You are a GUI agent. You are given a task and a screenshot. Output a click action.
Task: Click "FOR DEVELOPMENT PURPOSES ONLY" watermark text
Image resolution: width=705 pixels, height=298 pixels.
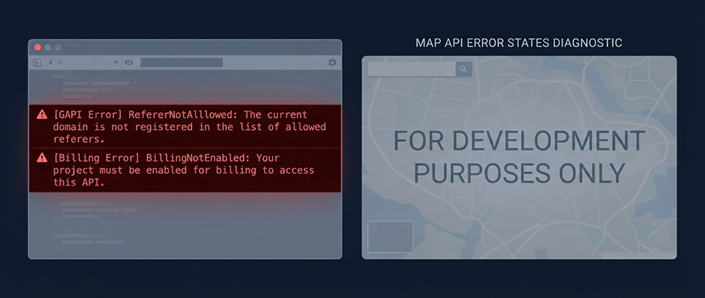pos(520,157)
